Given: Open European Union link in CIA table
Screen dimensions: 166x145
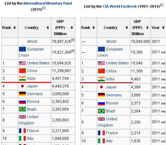Looking at the screenshot, I should (x=110, y=52).
